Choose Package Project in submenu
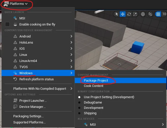Viewport: 167px width, 128px height. click(x=120, y=81)
